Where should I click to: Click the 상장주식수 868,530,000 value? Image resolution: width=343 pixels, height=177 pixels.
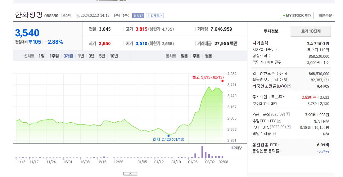[x=319, y=56]
